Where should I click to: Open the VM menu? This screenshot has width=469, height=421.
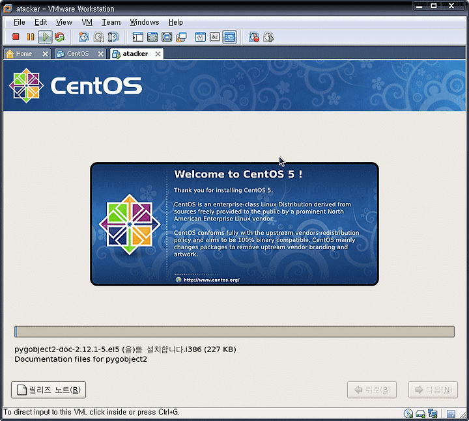(87, 22)
